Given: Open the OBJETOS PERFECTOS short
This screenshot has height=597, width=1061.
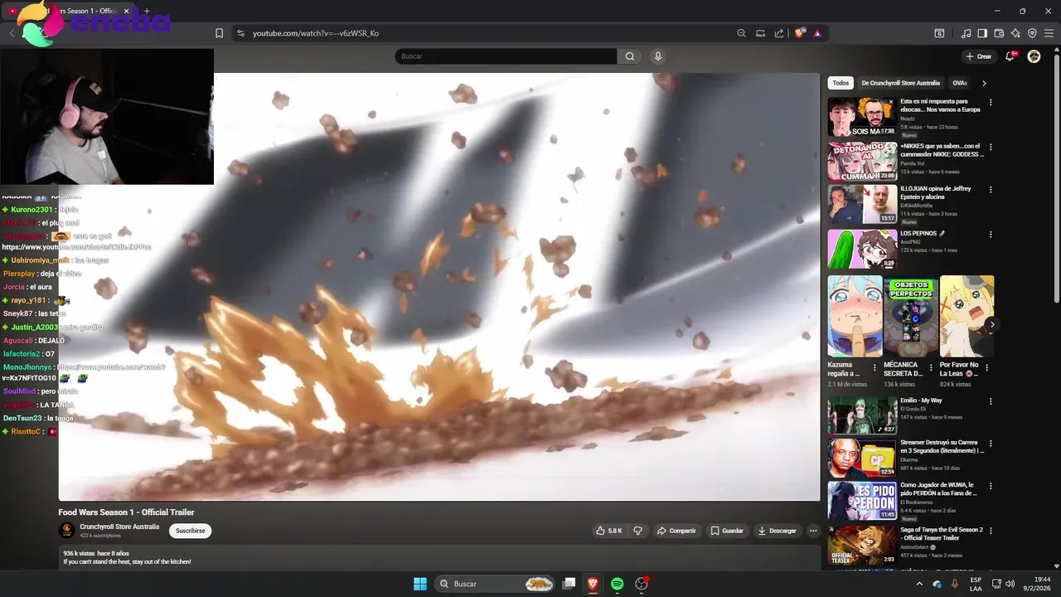Looking at the screenshot, I should pyautogui.click(x=911, y=316).
